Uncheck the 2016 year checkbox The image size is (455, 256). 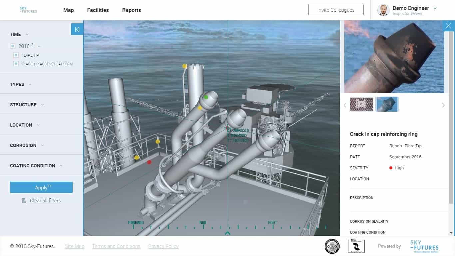(13, 46)
